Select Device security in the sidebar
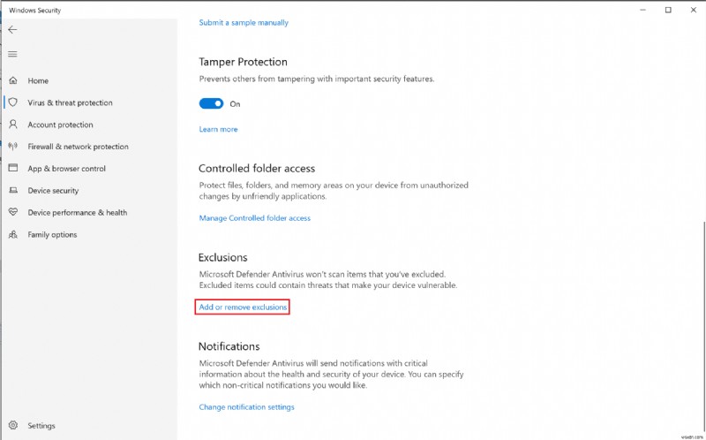This screenshot has height=440, width=706. click(53, 191)
